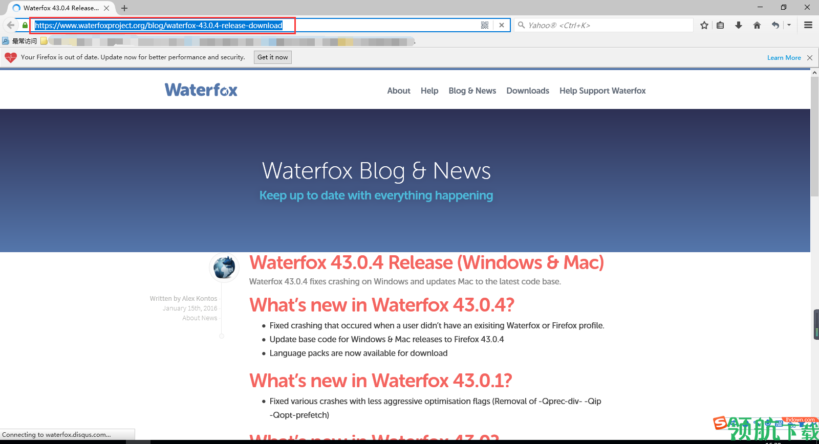This screenshot has width=819, height=444.
Task: Open Help Support Waterfox page
Action: coord(602,91)
